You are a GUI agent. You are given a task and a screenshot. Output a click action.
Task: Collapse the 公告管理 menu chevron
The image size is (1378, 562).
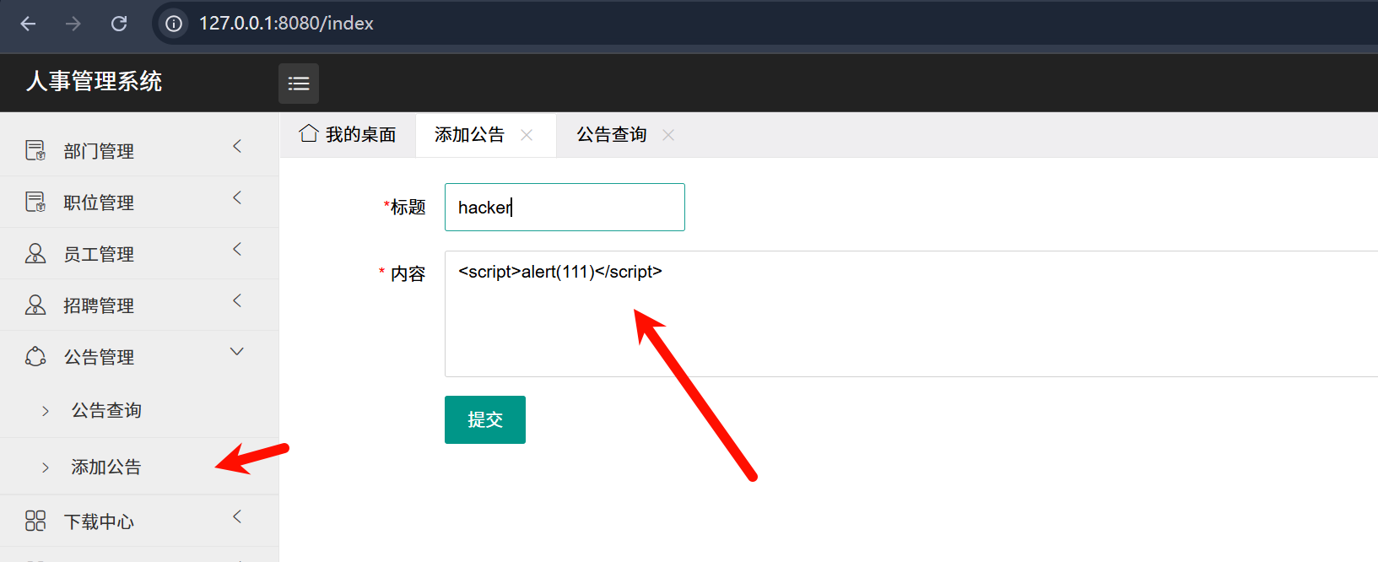(237, 352)
